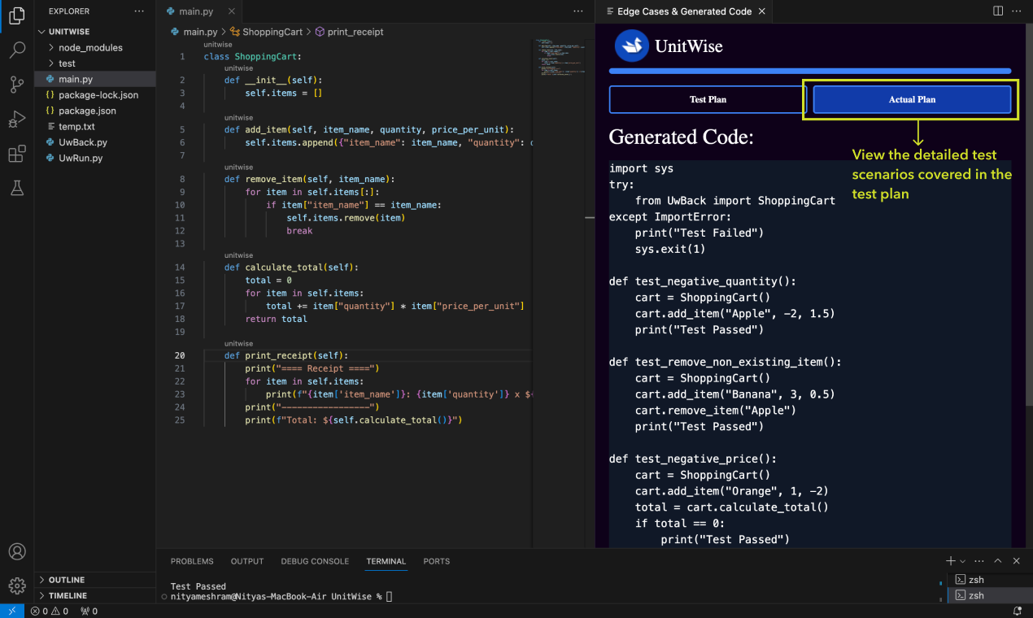Click the errors and warnings status indicator
The height and width of the screenshot is (618, 1033).
click(50, 611)
